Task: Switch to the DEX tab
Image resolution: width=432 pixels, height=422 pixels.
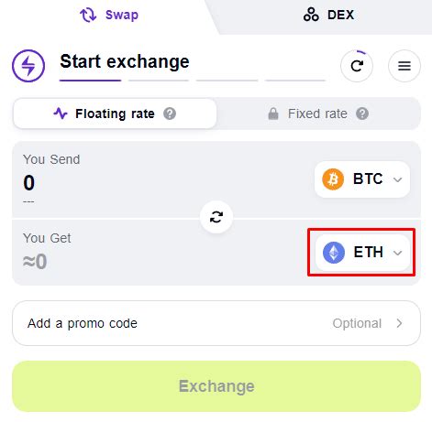Action: (x=328, y=15)
